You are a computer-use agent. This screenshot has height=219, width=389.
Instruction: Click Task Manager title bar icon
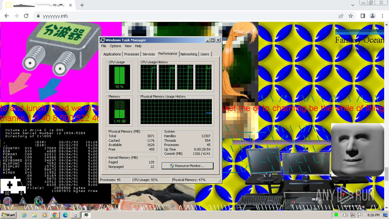click(103, 40)
